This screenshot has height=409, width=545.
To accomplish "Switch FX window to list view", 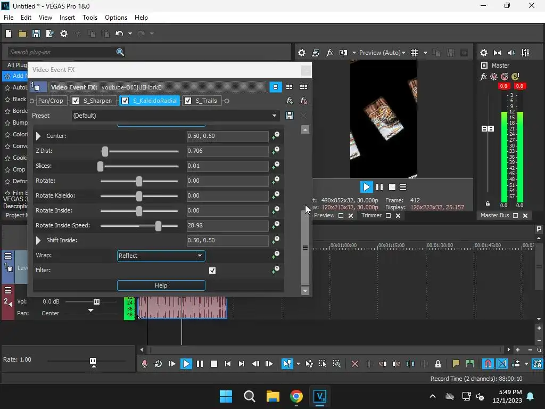I will (289, 87).
